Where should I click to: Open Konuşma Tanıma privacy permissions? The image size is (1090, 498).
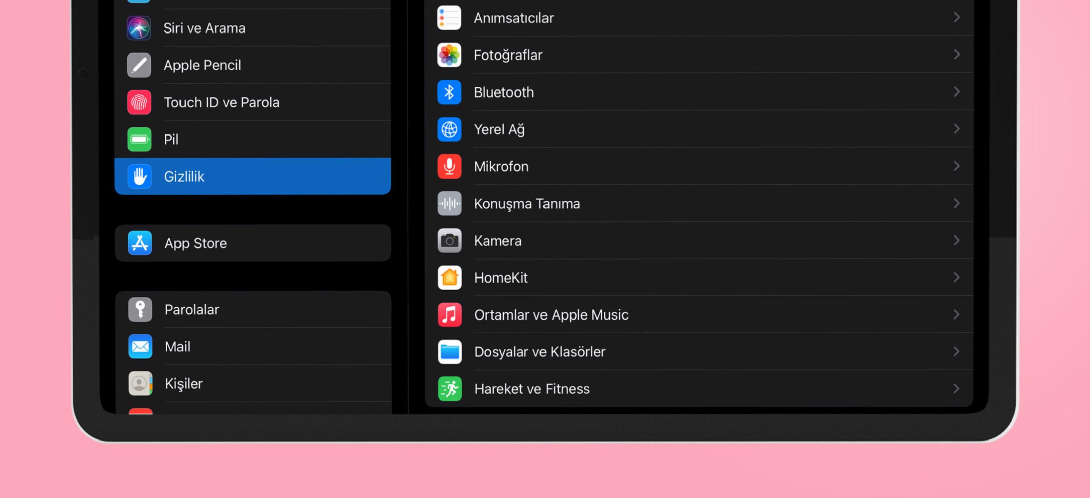pos(699,203)
